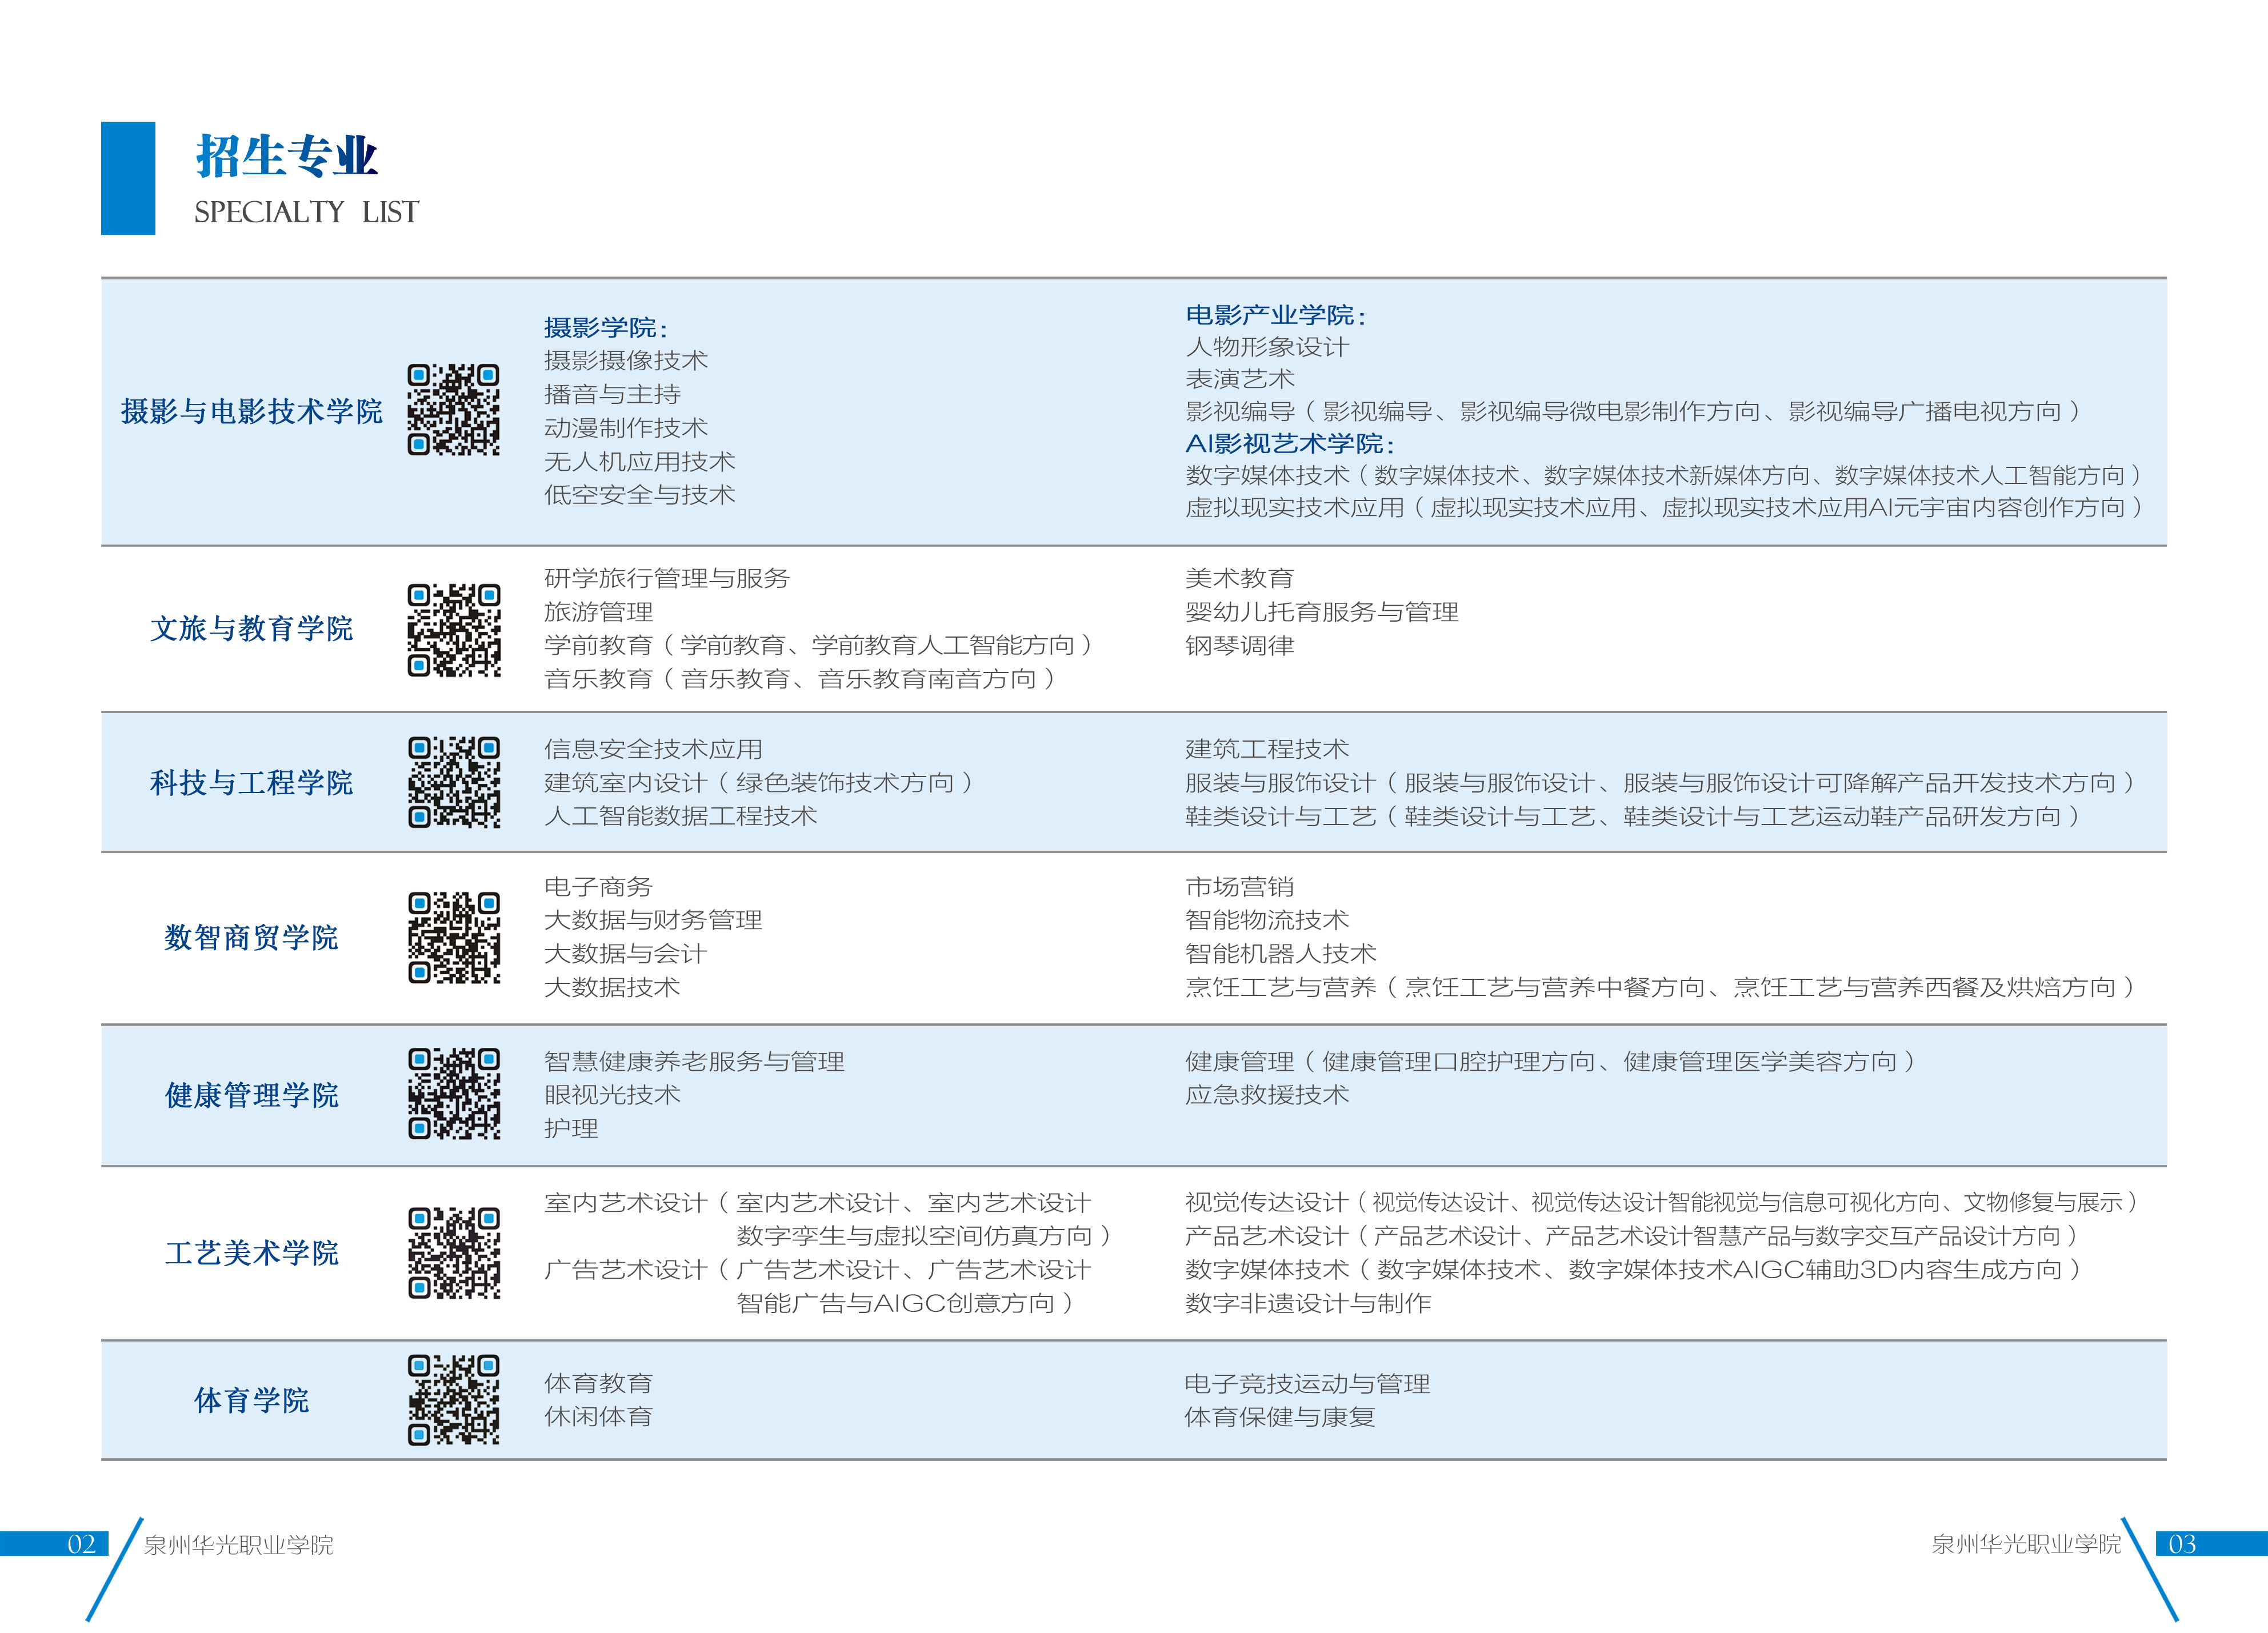Select 数字非遗设计与制作 major text
This screenshot has width=2268, height=1633.
(1307, 1303)
